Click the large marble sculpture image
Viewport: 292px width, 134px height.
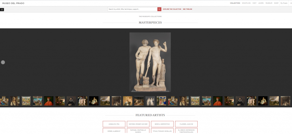pos(150,62)
